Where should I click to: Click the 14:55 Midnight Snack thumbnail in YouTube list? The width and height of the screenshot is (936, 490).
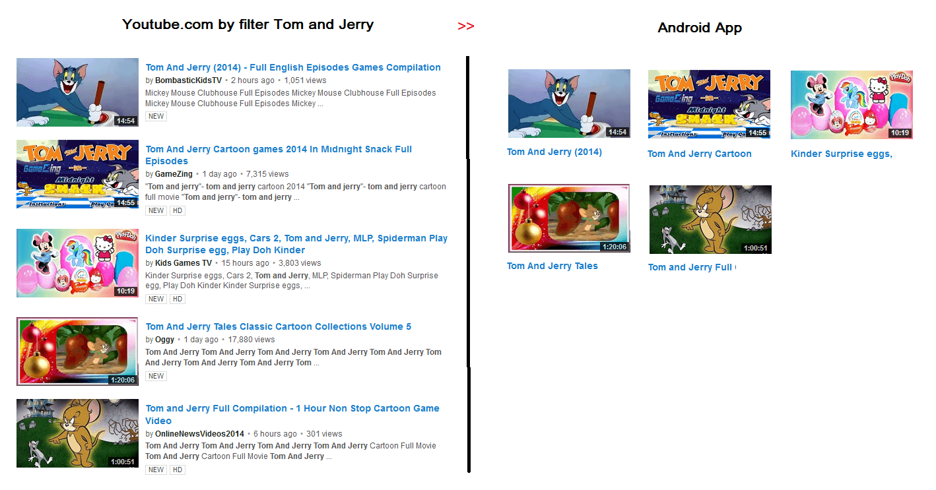click(x=77, y=174)
